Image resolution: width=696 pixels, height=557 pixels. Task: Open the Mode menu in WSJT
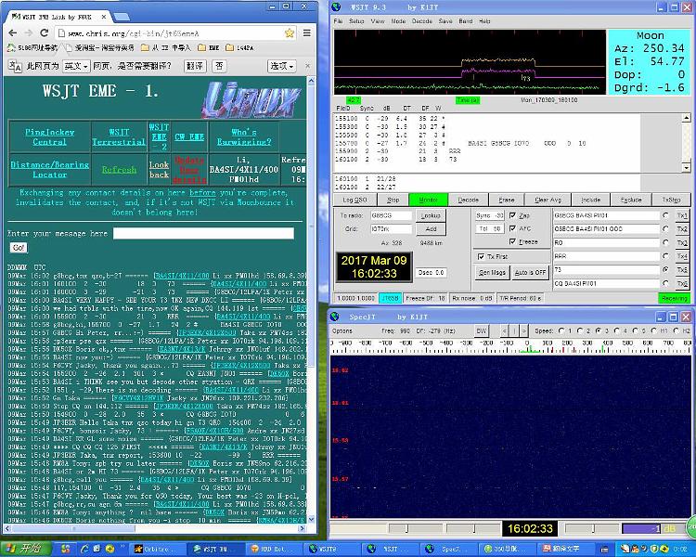[x=398, y=20]
